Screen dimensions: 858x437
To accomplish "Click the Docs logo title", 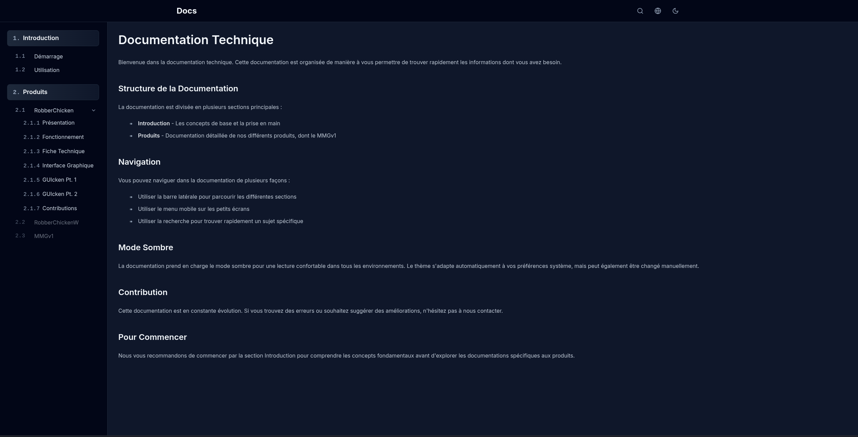I will tap(186, 11).
